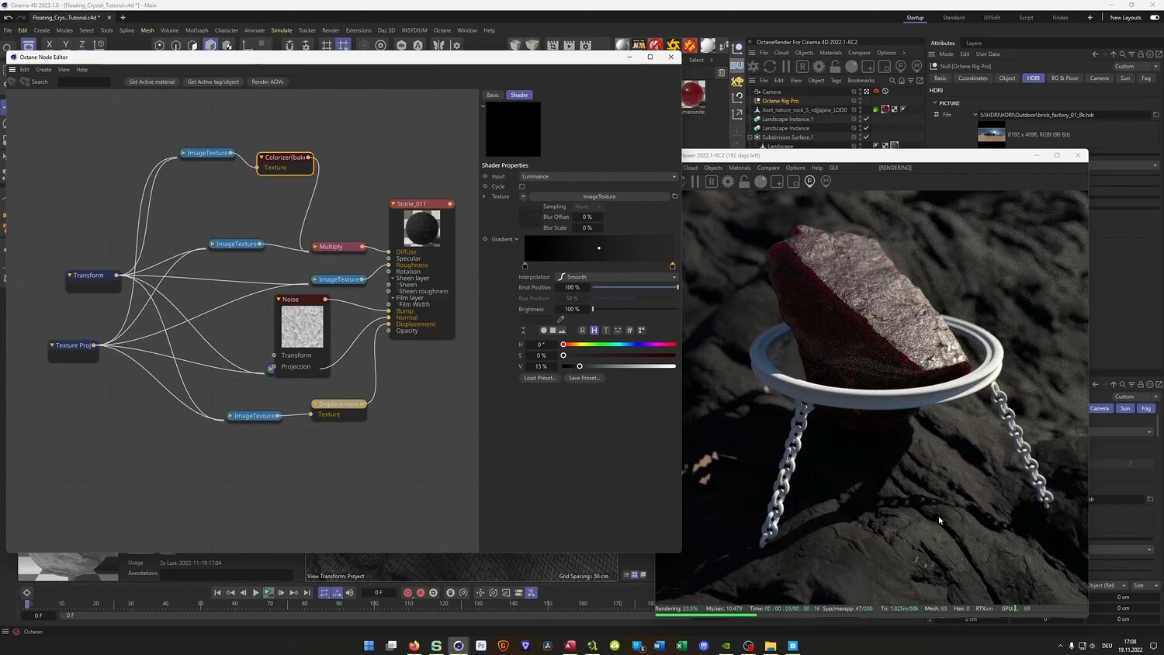1164x655 pixels.
Task: Click the lock resolution icon in Live Viewer
Action: (744, 182)
